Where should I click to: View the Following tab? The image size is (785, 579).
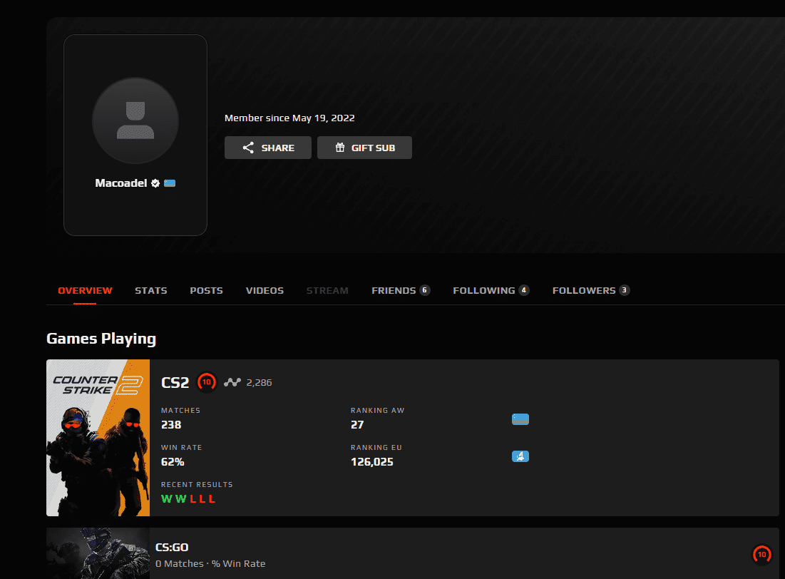point(491,290)
